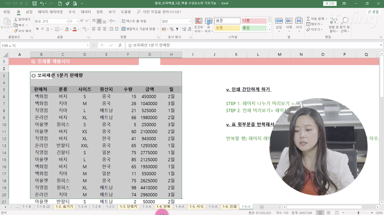384x215 pixels.
Task: Apply the 표준 cell style
Action: click(227, 21)
